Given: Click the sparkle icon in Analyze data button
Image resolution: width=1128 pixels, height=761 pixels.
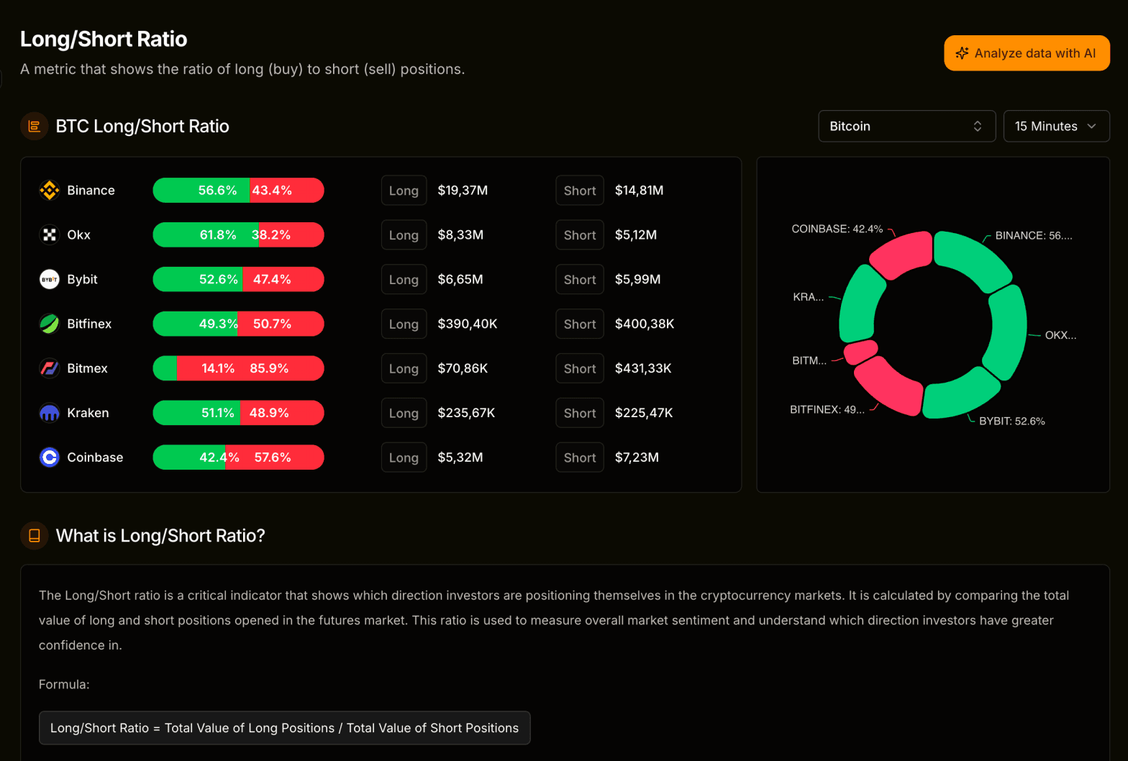Looking at the screenshot, I should 962,53.
